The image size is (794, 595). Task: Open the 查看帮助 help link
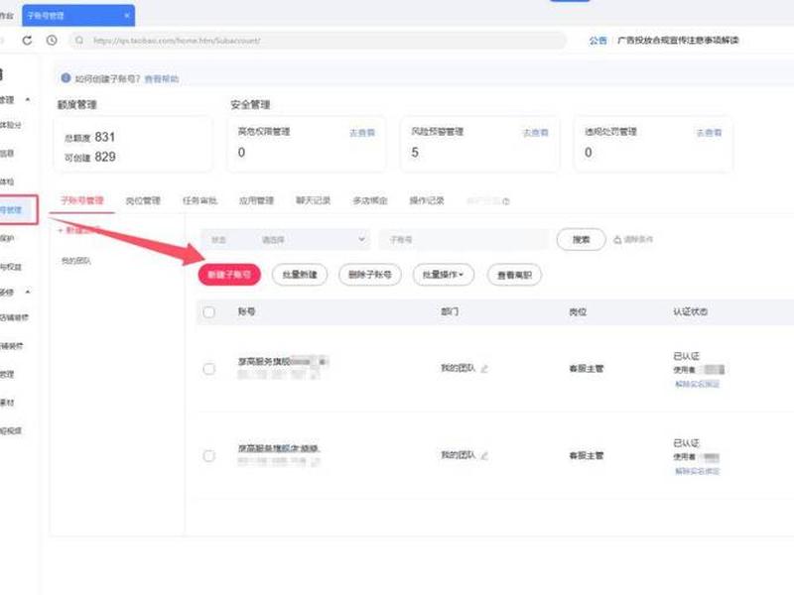pyautogui.click(x=162, y=79)
